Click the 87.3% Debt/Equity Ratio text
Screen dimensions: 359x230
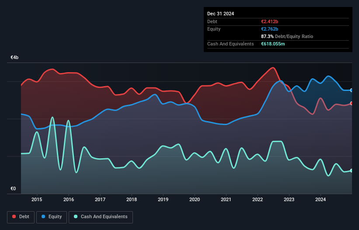[x=287, y=36]
